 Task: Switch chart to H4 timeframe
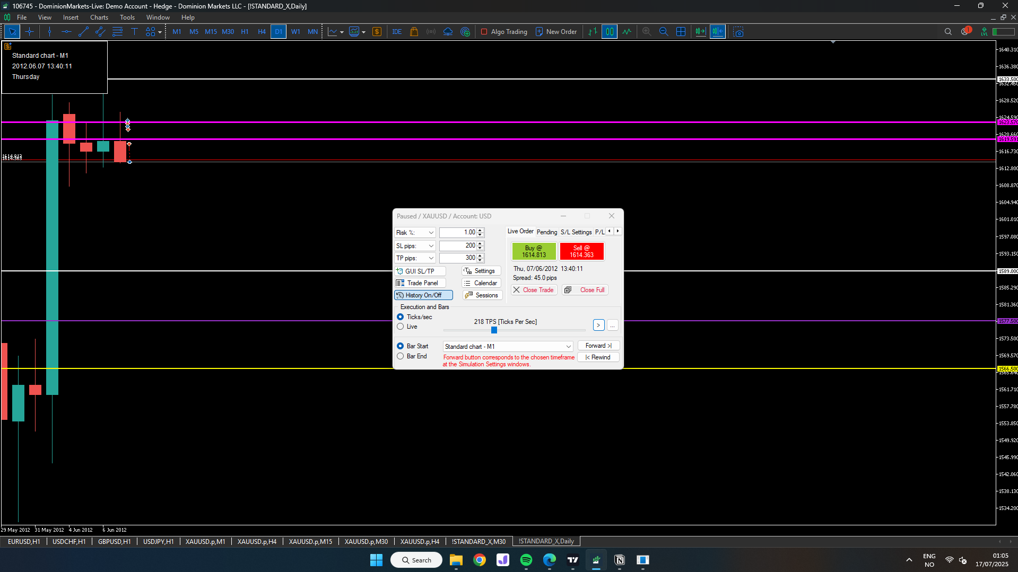pos(262,32)
